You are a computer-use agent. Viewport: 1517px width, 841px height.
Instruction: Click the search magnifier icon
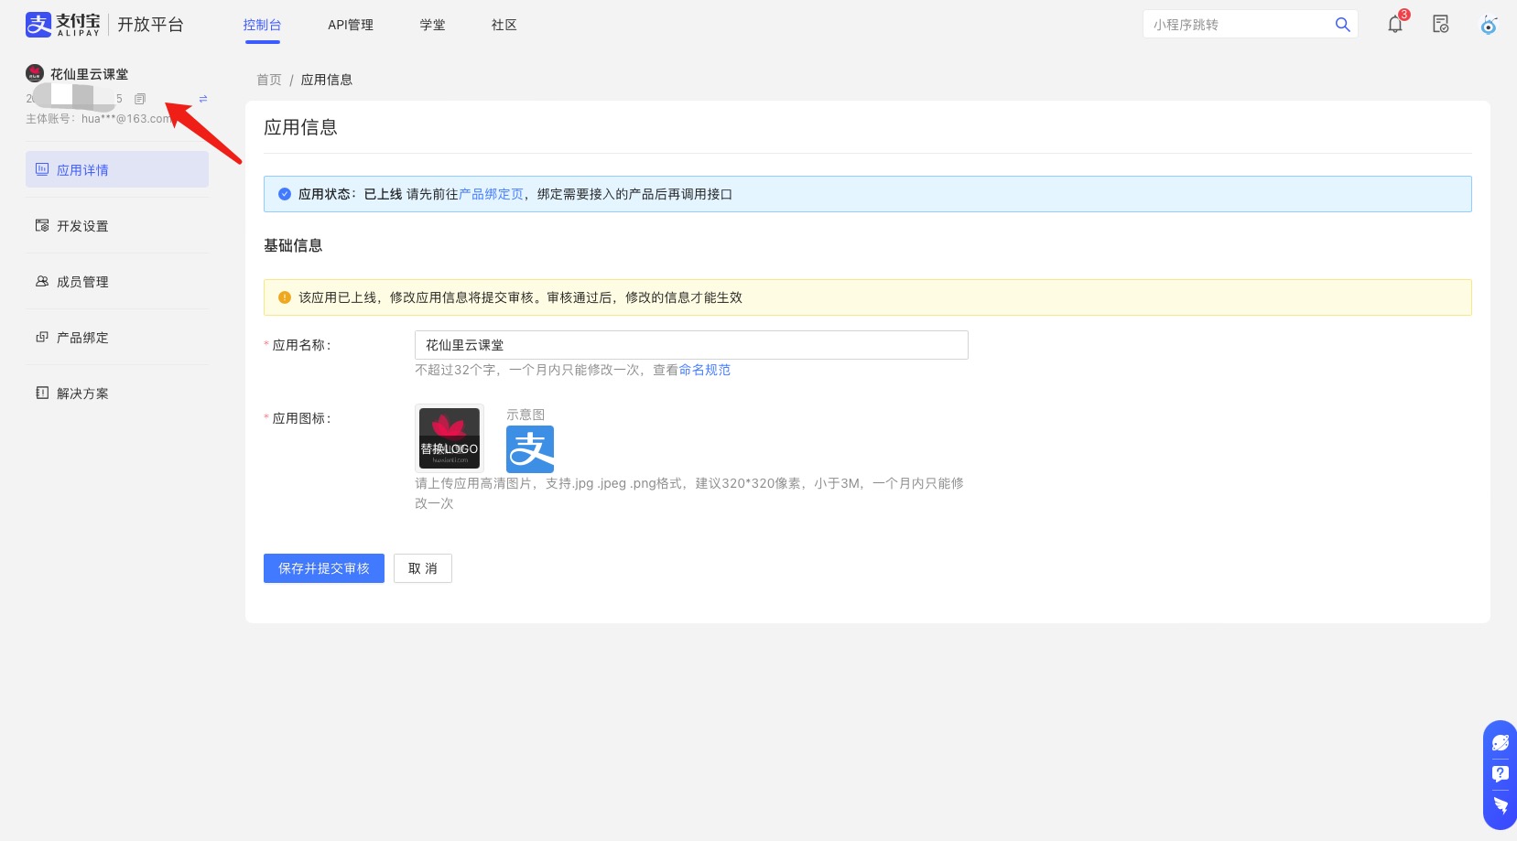click(x=1343, y=25)
